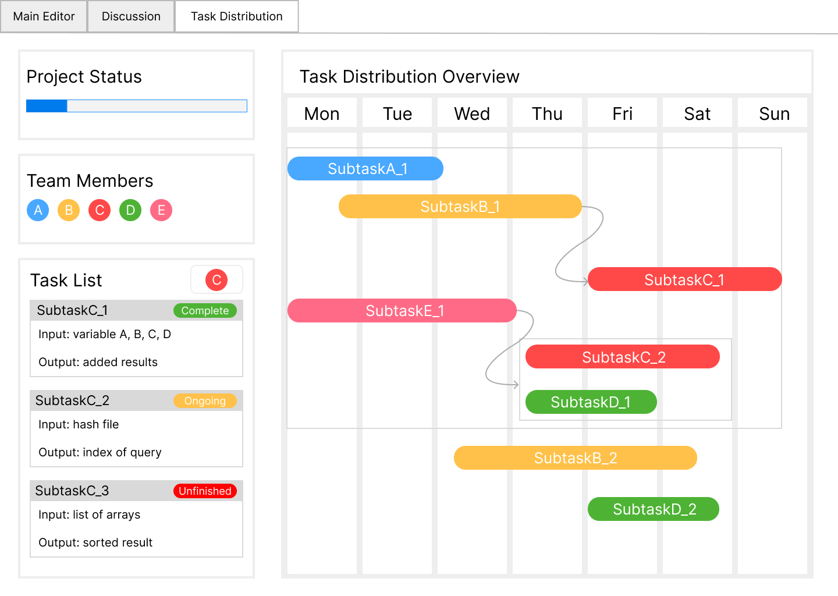Click the Complete badge on SubtaskC_1
838x596 pixels.
pyautogui.click(x=205, y=311)
